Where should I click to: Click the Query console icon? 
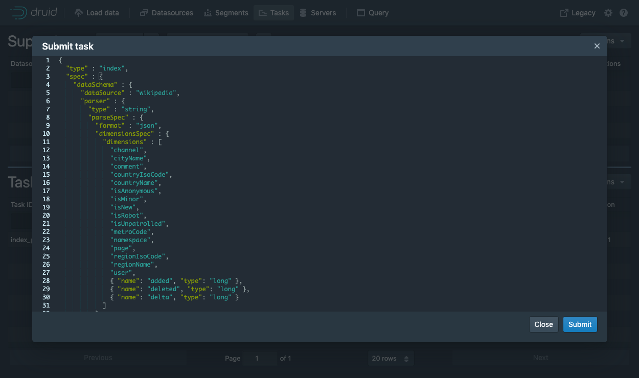click(361, 13)
